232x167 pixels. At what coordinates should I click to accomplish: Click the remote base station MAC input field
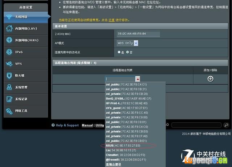pyautogui.click(x=120, y=79)
